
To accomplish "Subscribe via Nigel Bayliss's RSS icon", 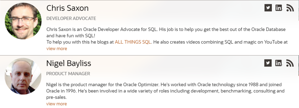I will pos(290,63).
